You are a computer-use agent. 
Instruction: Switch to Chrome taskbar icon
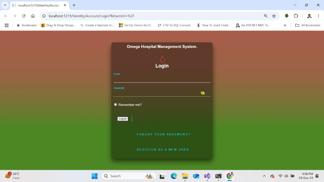[x=230, y=176]
